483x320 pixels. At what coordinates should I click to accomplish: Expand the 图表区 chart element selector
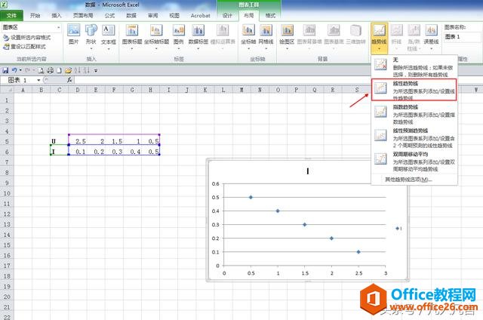(59, 27)
